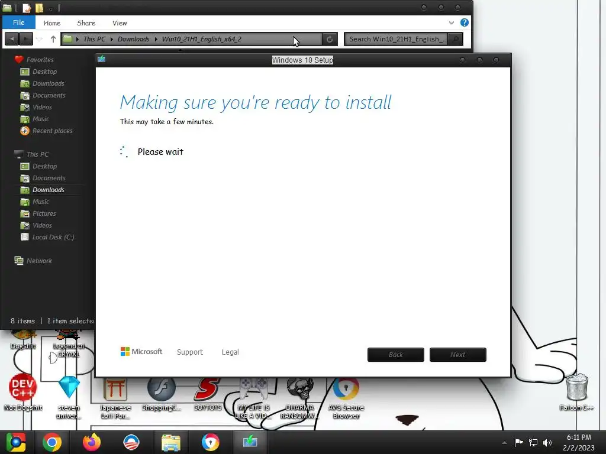Click the Legal link in Setup
Screen dimensions: 606x454
pos(230,352)
